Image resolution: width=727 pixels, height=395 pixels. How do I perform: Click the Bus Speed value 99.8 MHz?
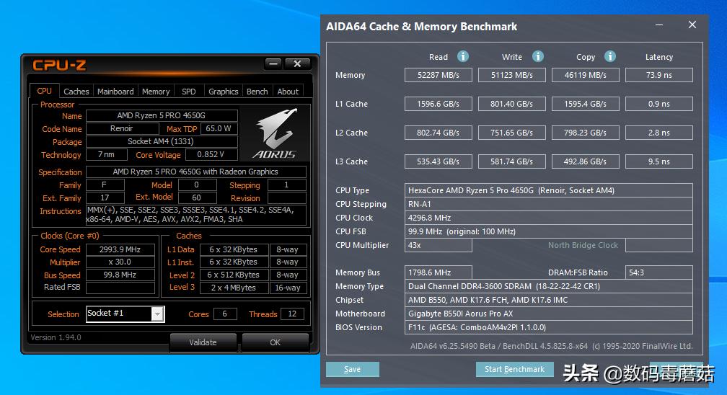(x=120, y=275)
